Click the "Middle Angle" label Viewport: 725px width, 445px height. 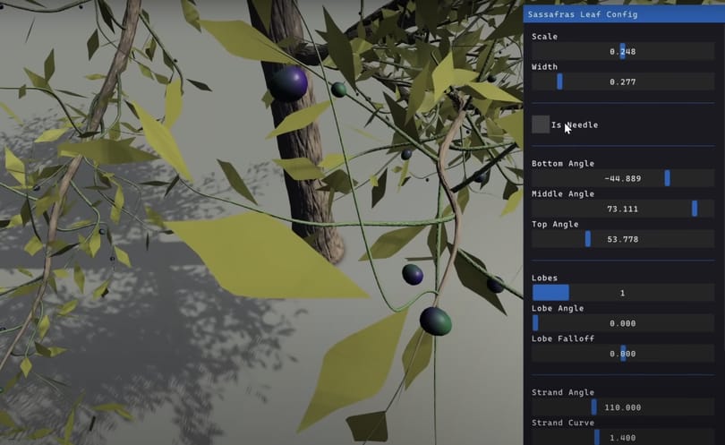point(563,193)
